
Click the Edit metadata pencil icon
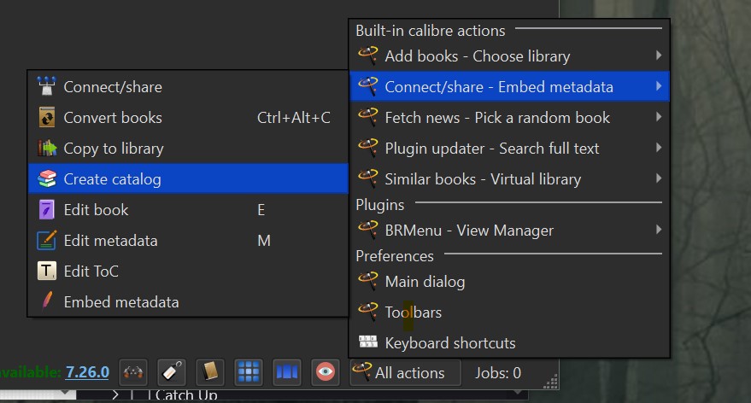click(x=48, y=241)
